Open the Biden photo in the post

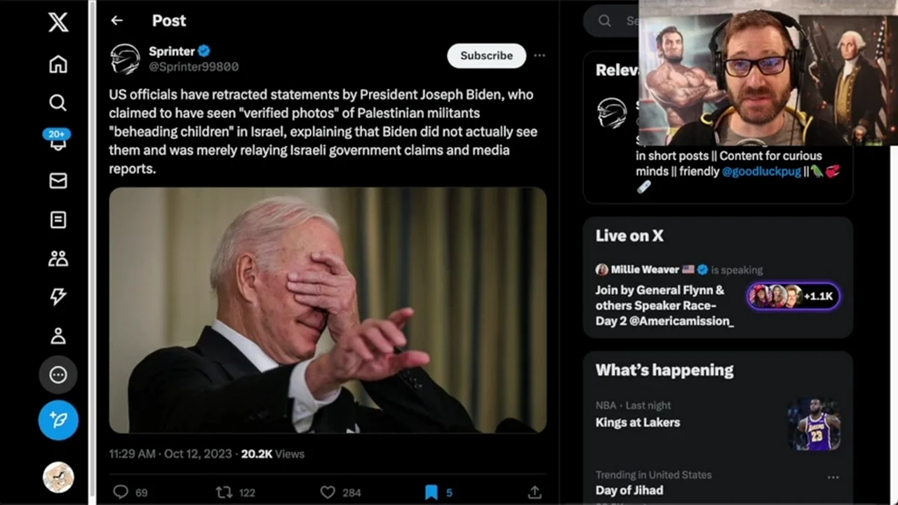click(328, 310)
